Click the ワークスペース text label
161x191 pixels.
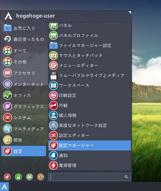pyautogui.click(x=74, y=86)
